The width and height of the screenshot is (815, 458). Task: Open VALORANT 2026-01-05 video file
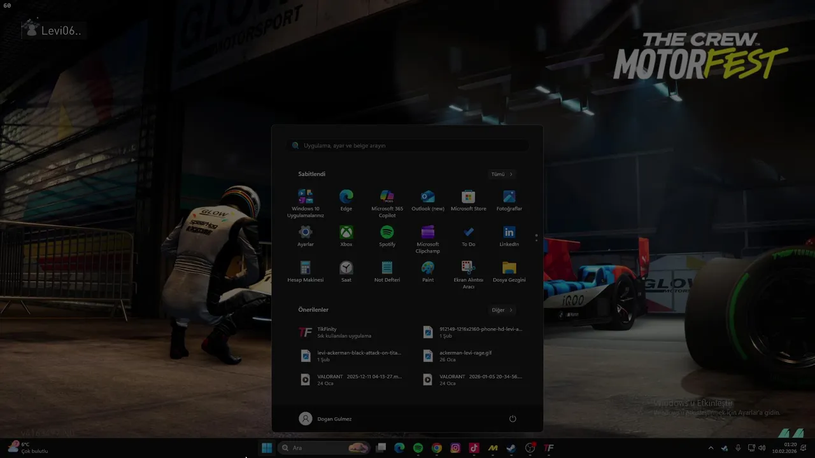coord(474,380)
